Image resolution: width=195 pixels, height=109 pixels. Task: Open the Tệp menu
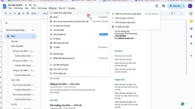pyautogui.click(x=10, y=8)
